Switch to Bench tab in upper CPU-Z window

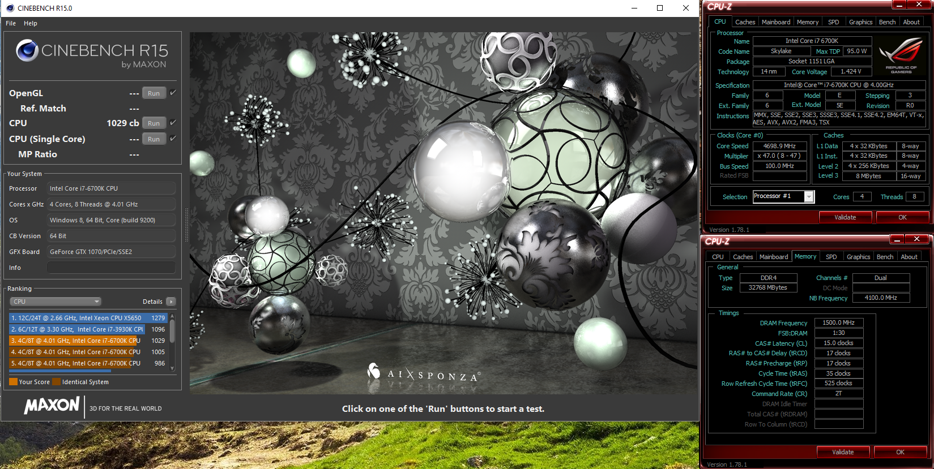coord(887,22)
